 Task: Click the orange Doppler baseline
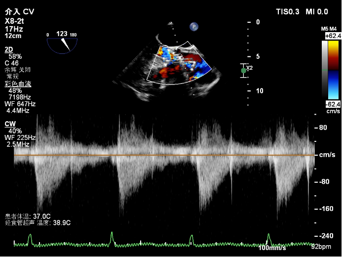point(164,155)
